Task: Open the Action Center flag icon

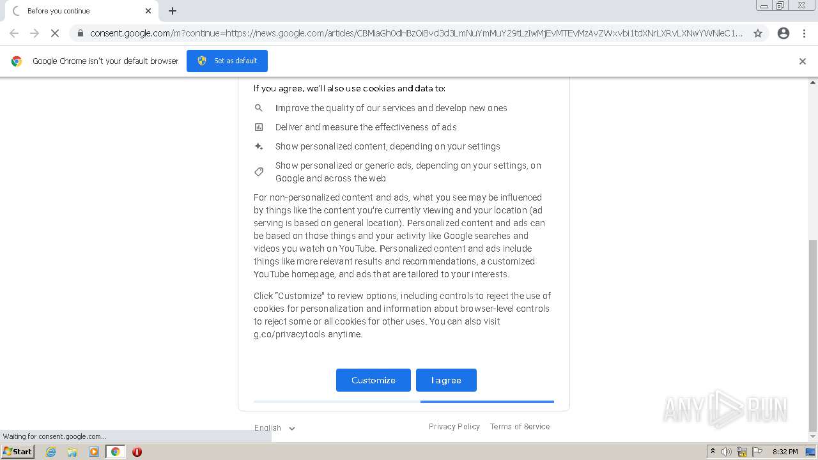Action: [x=757, y=452]
